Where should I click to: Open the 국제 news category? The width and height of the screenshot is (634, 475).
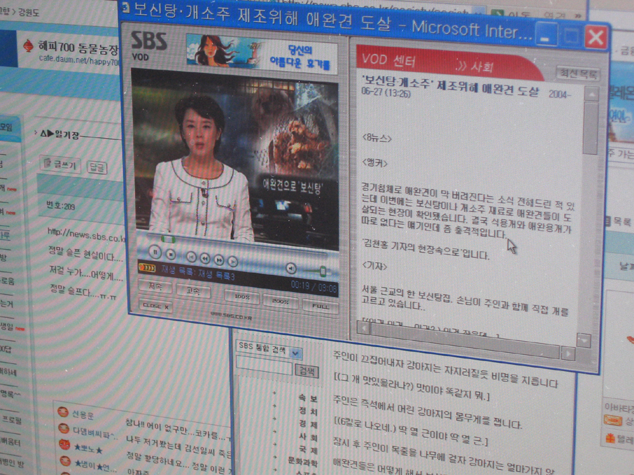(308, 450)
